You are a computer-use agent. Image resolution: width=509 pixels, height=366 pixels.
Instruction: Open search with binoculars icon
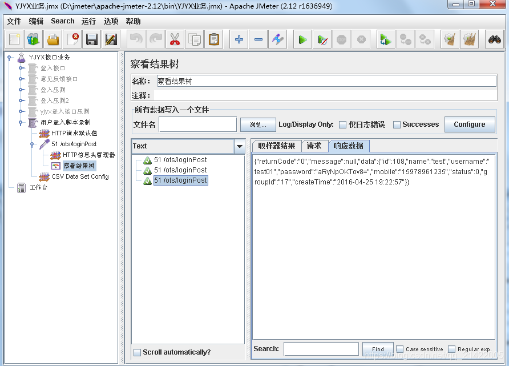pyautogui.click(x=494, y=39)
